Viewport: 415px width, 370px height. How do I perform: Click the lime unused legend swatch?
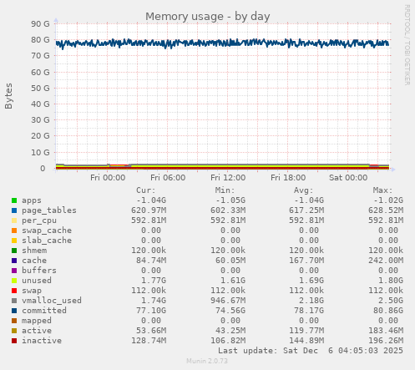click(14, 281)
